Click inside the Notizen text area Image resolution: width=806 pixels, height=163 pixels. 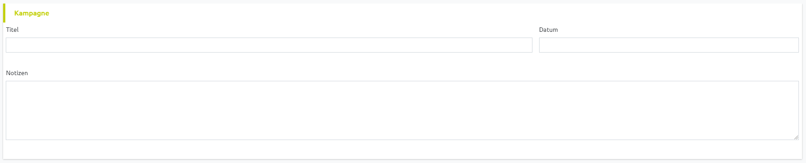coord(402,110)
